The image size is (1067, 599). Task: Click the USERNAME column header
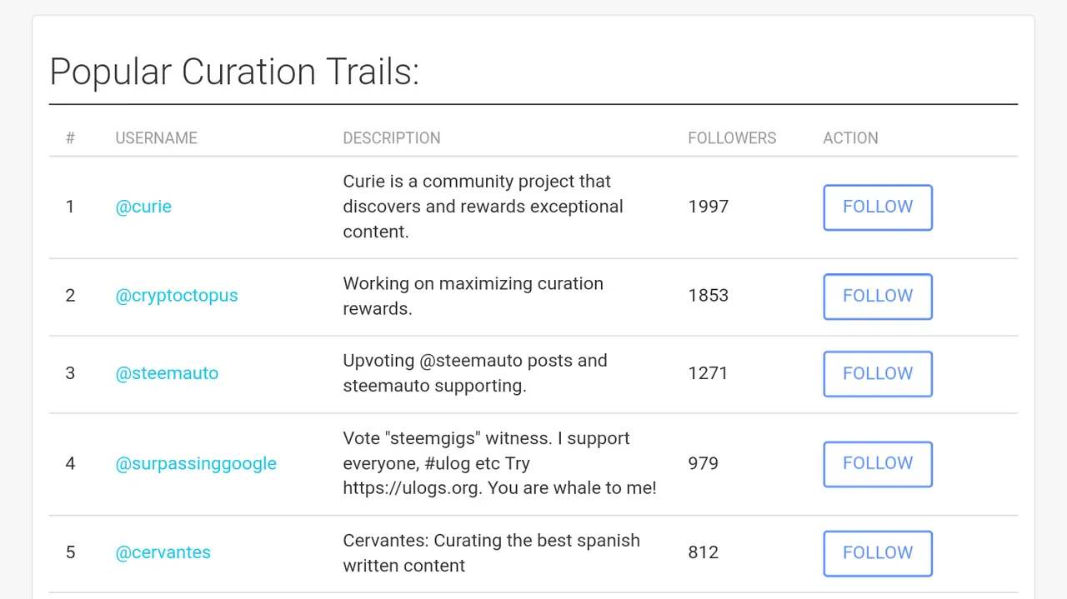157,138
